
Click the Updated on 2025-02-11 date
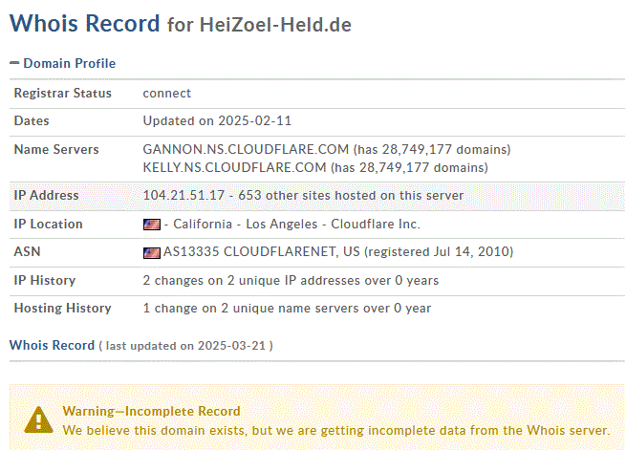217,121
